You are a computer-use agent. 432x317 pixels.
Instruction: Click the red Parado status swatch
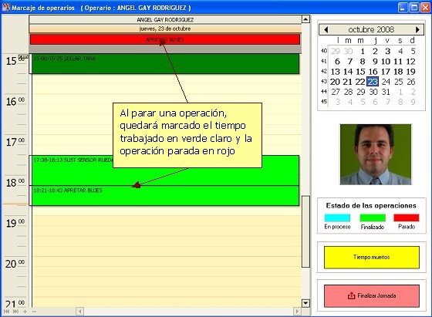(407, 218)
